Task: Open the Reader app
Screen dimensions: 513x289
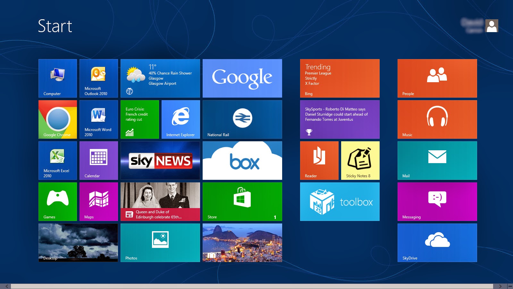Action: (x=319, y=160)
